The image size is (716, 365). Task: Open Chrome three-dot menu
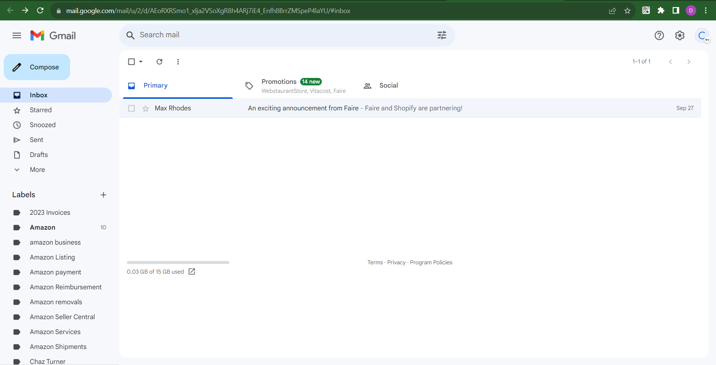[706, 10]
